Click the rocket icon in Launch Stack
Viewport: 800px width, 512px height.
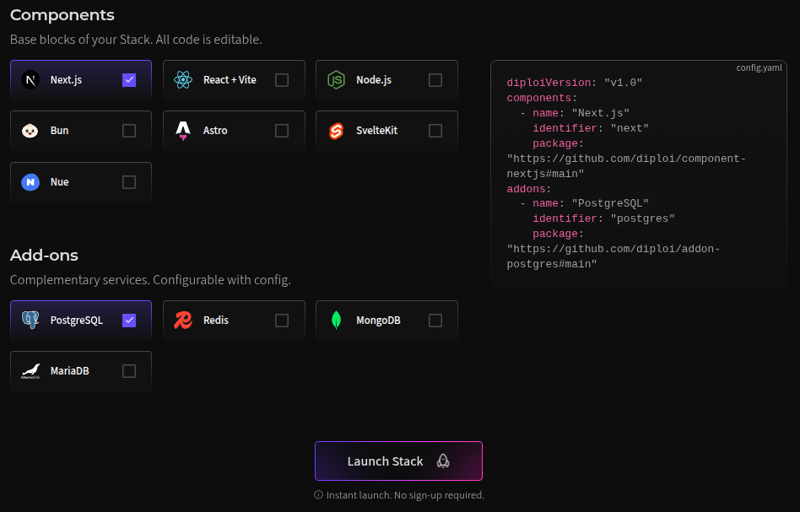click(x=443, y=461)
